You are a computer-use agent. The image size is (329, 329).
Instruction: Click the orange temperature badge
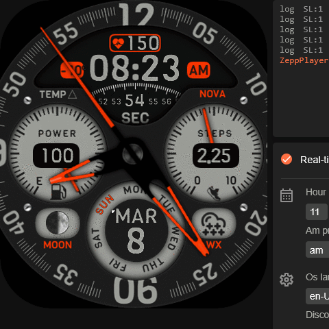point(72,71)
